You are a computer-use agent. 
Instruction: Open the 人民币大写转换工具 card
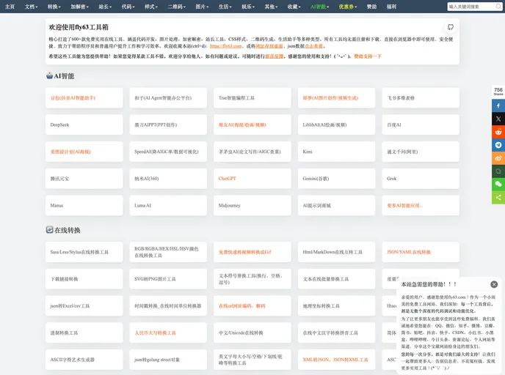pos(168,333)
